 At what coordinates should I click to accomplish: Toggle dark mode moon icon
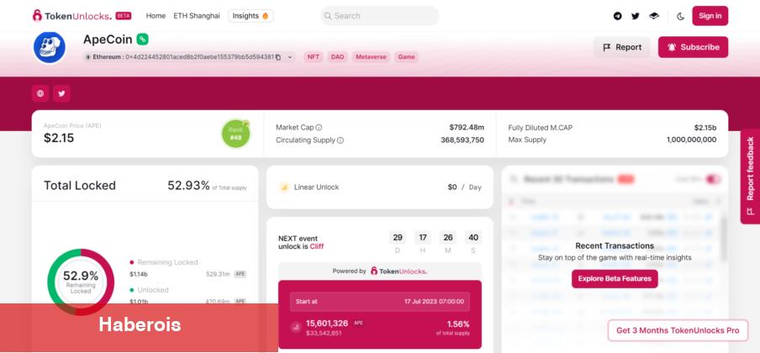tap(680, 16)
